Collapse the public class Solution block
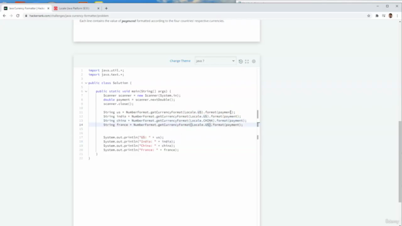This screenshot has height=226, width=402. click(86, 83)
